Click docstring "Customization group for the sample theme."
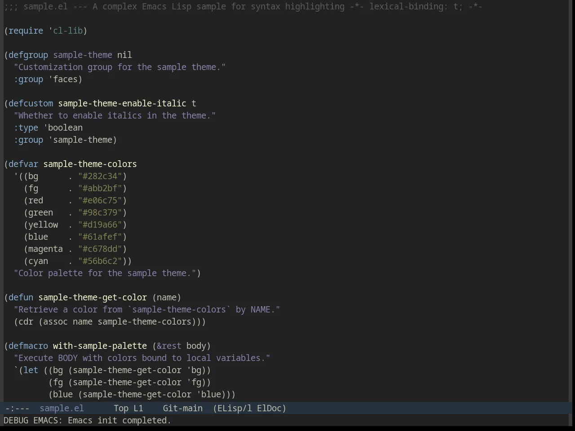Screen dimensions: 575x431 (x=119, y=67)
